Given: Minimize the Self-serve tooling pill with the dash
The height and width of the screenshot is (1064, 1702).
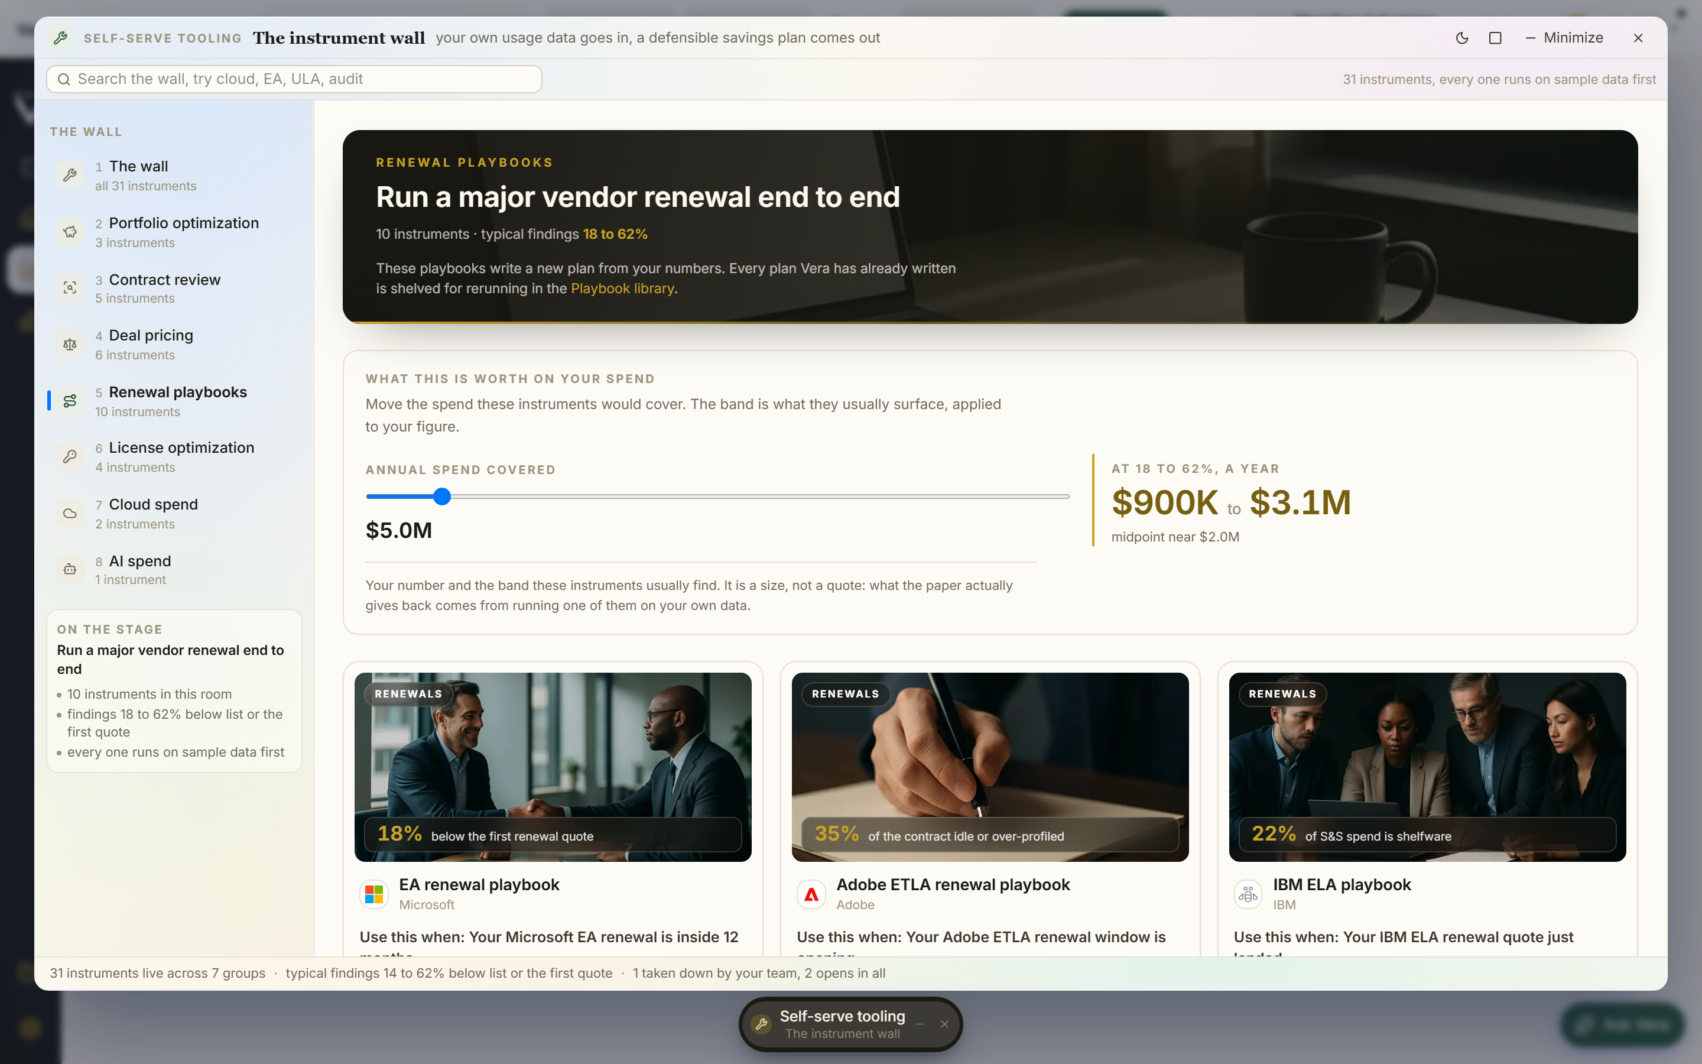Looking at the screenshot, I should (x=920, y=1024).
